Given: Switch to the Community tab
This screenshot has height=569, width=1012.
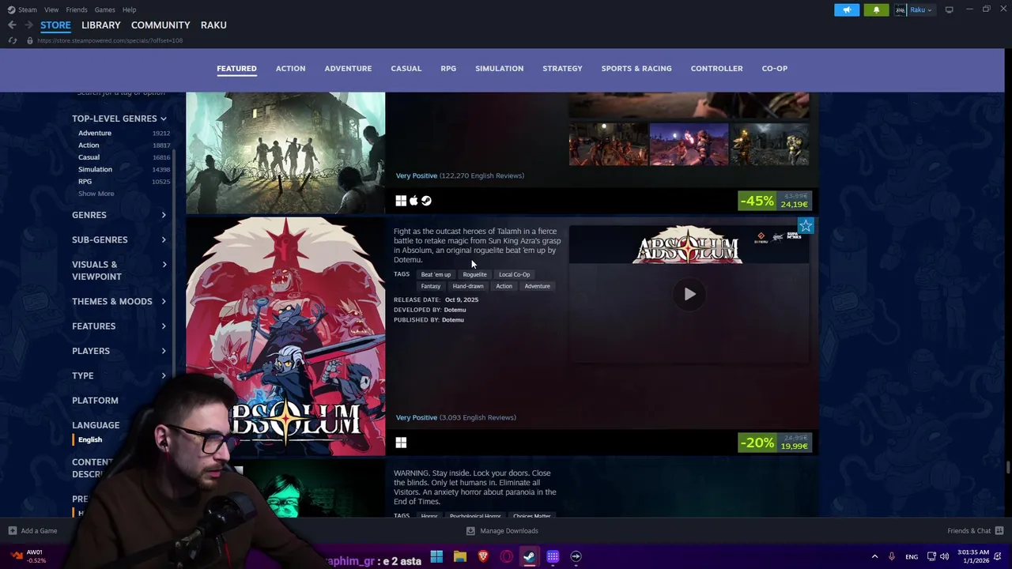Looking at the screenshot, I should 160,25.
